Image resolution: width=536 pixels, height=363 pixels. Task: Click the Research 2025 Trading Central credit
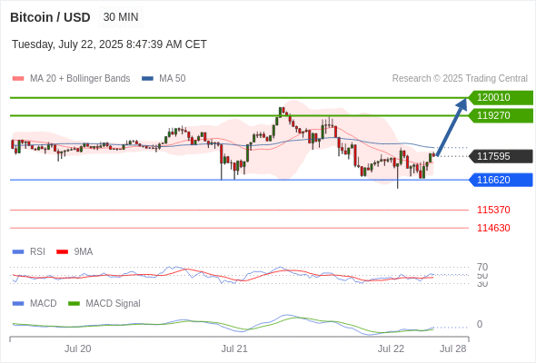pos(460,79)
